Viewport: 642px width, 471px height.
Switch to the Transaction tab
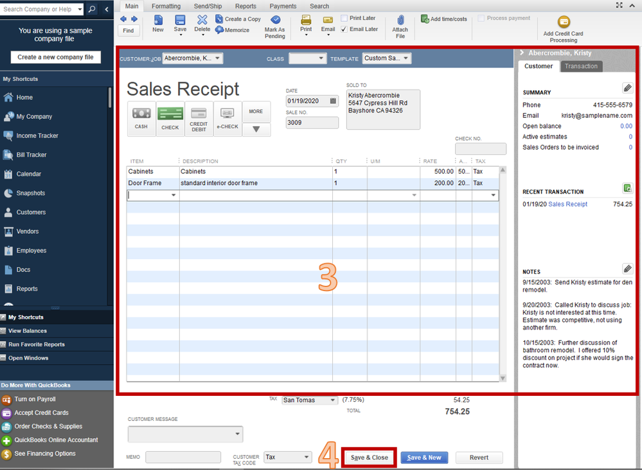[x=581, y=66]
